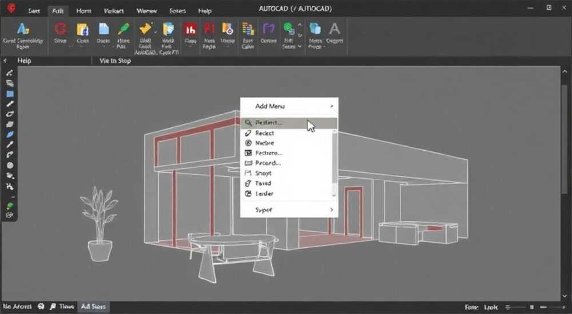The image size is (572, 314).
Task: Click the gray letter 'A' text icon
Action: 334,29
